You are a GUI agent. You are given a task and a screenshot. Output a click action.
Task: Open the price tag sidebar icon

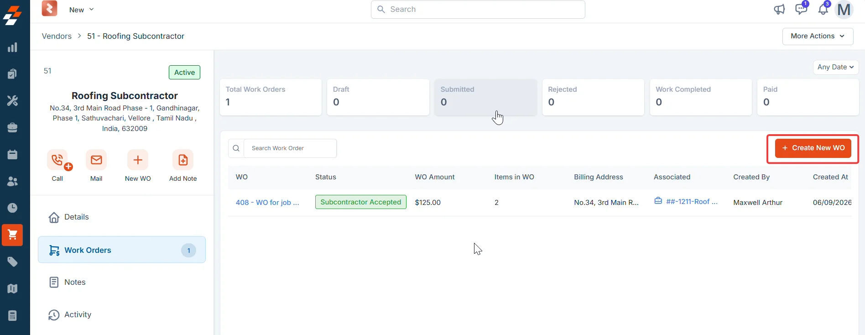click(12, 262)
